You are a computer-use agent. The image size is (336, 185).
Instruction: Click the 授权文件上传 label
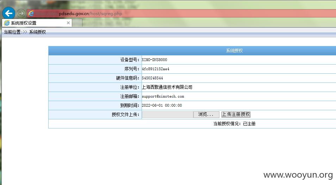tap(126, 114)
